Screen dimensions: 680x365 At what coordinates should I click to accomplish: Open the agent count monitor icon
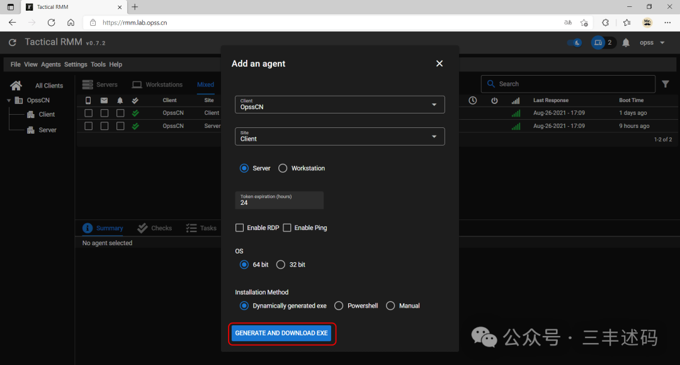[598, 42]
